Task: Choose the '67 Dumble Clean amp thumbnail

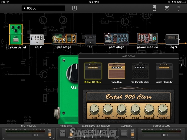Action: click(x=140, y=71)
